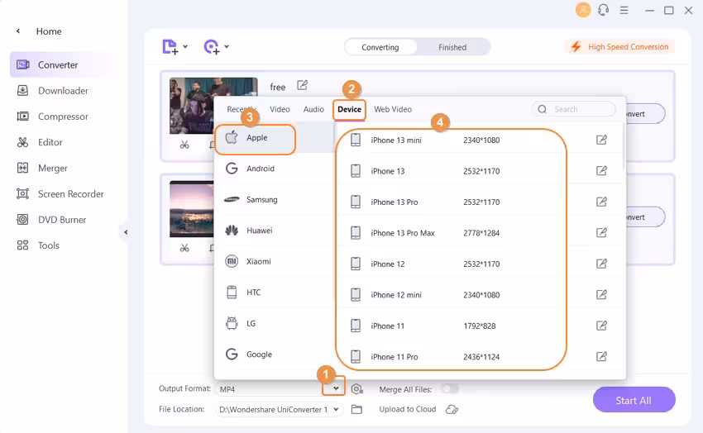Toggle Merge All Files switch
The image size is (703, 433).
coord(450,388)
